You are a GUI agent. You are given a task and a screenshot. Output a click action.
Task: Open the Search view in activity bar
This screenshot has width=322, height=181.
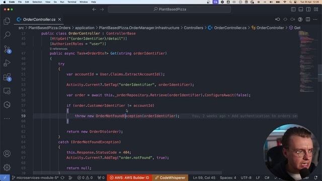(x=7, y=35)
